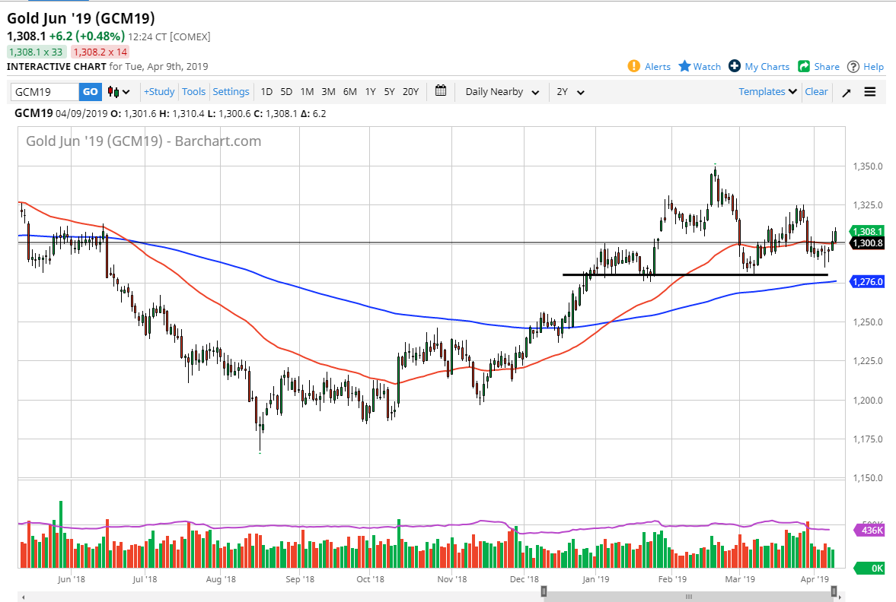Click the Alerts bell icon

(634, 66)
